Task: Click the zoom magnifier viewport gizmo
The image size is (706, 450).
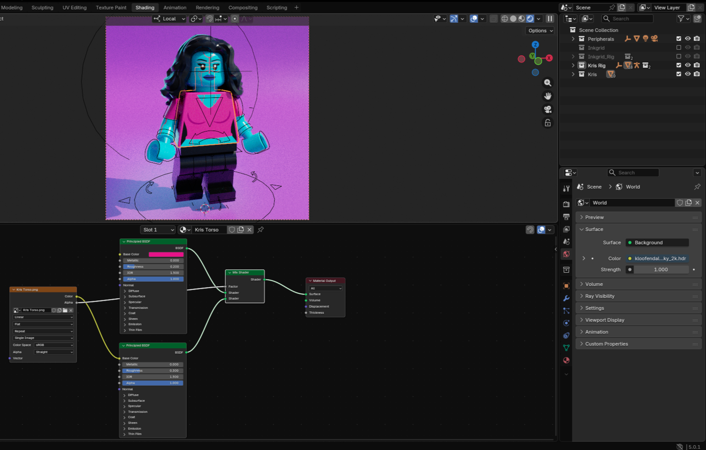Action: [548, 83]
